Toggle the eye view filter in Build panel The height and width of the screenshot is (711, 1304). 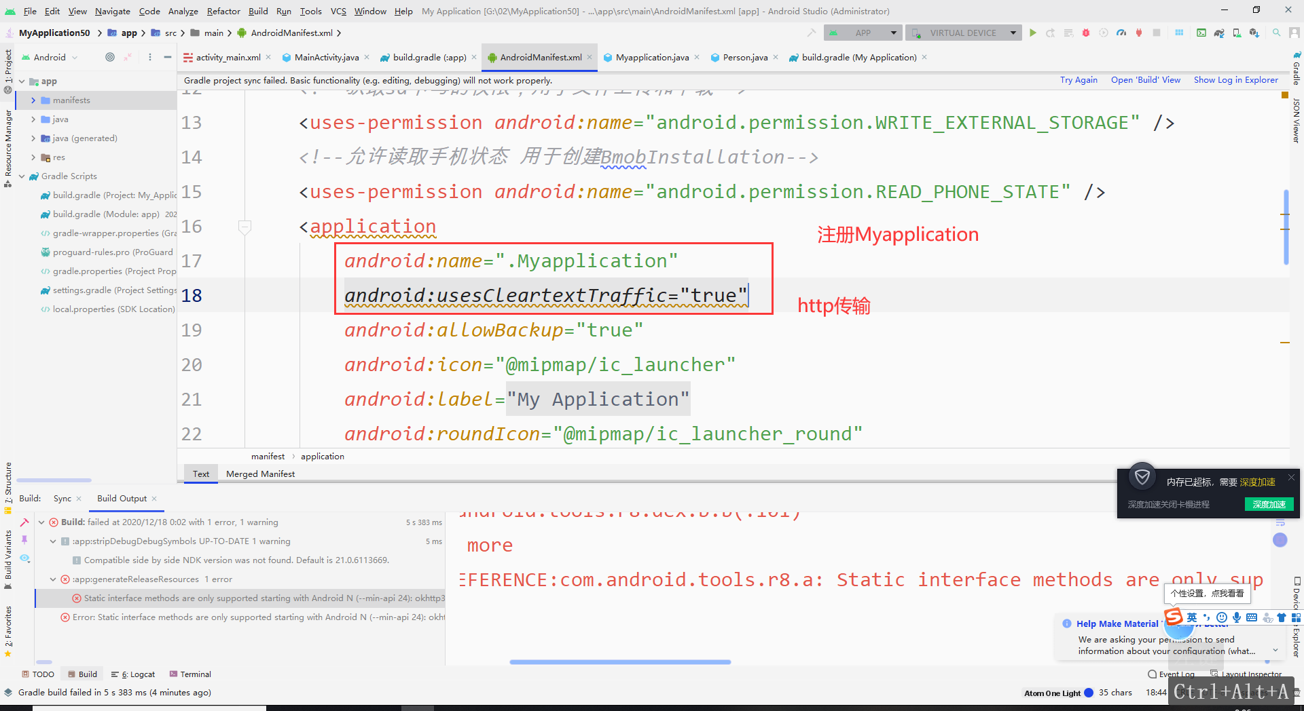[24, 558]
